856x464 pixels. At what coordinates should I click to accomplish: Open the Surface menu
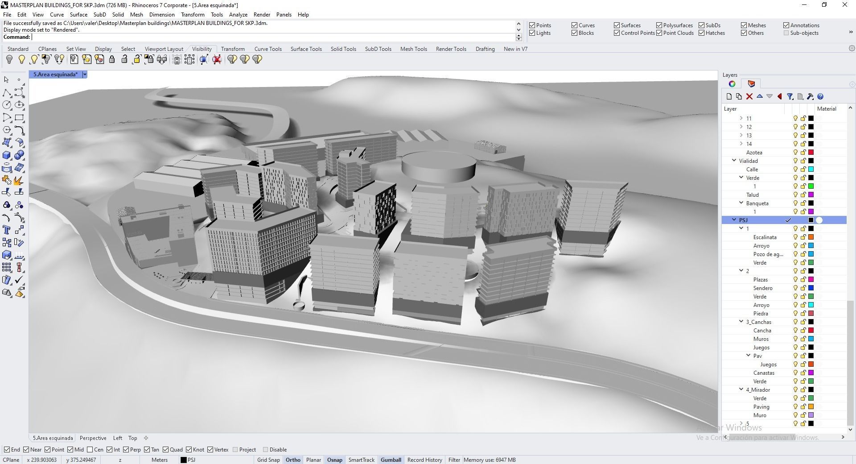pos(78,15)
